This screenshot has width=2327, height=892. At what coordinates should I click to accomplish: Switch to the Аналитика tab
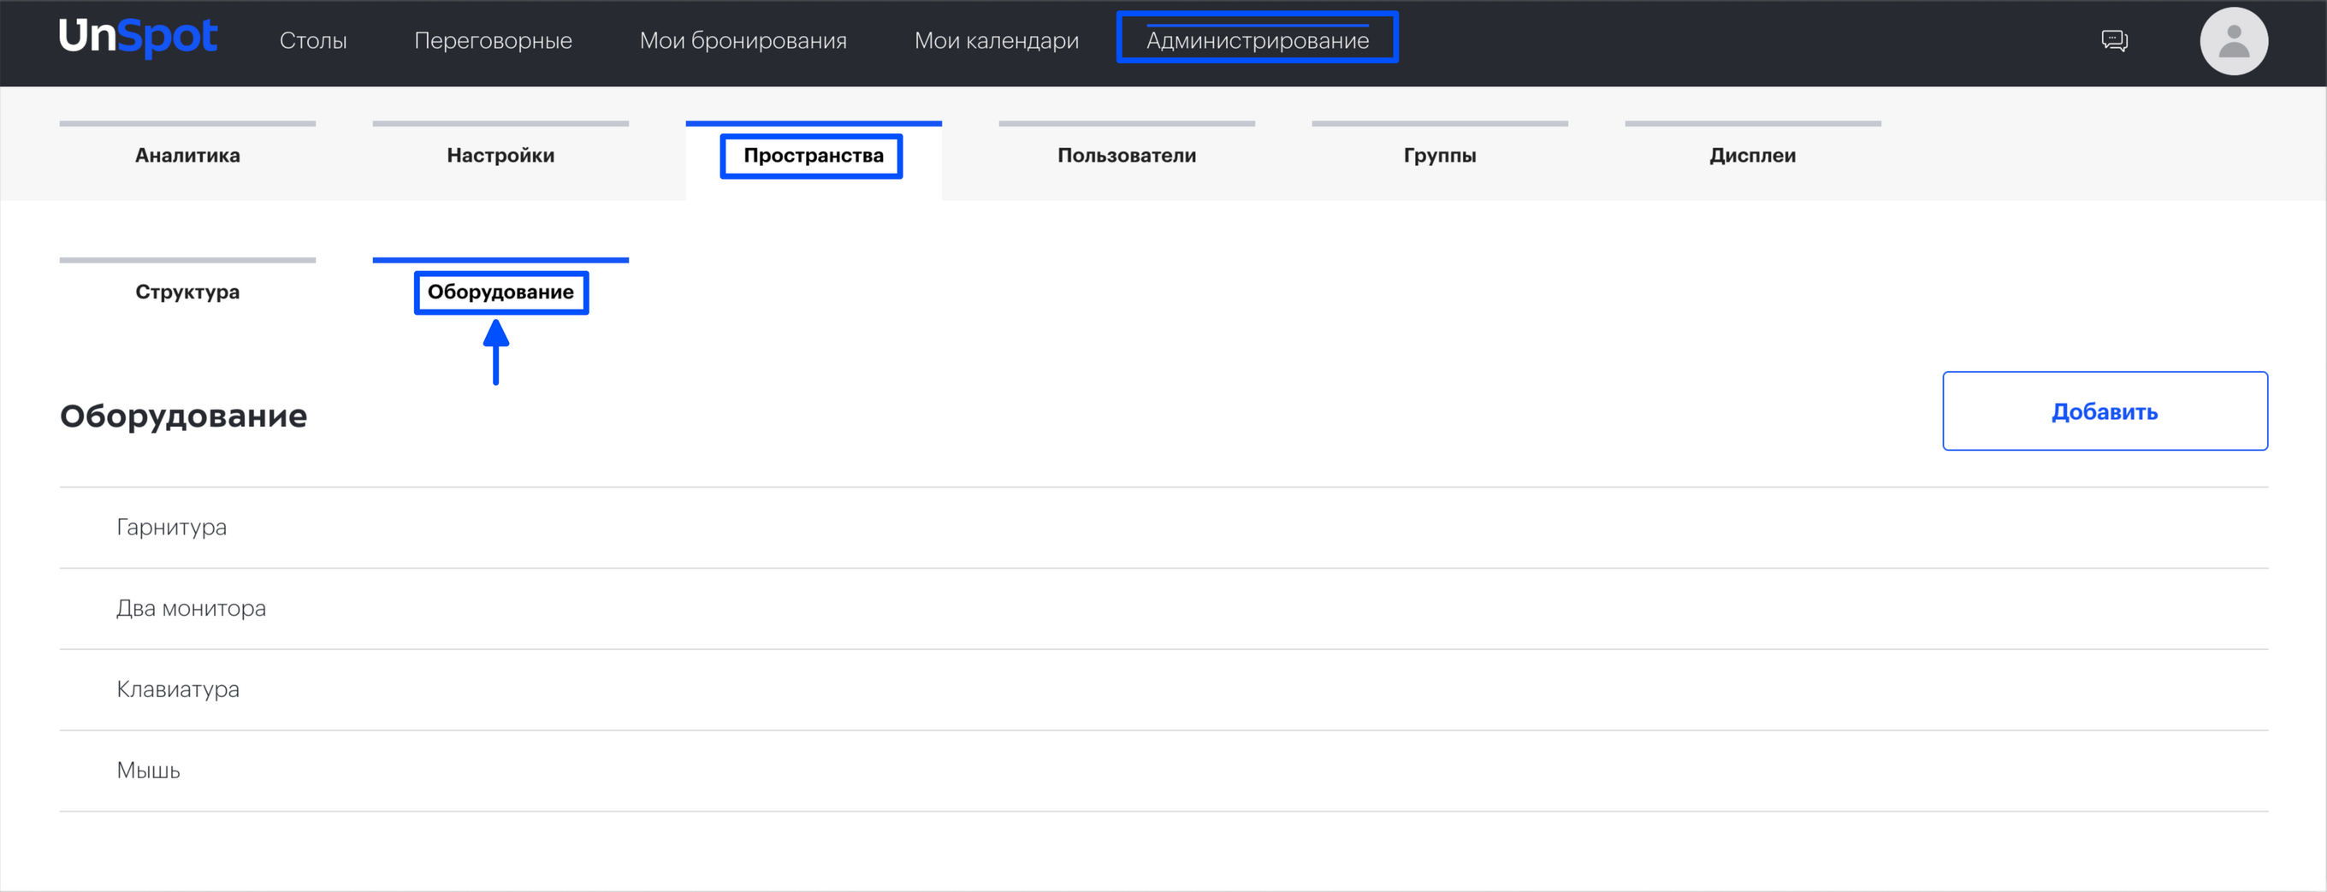(x=187, y=156)
